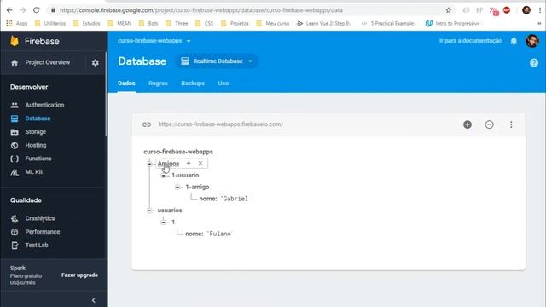
Task: Click the value 'Gabriel'
Action: tap(234, 199)
